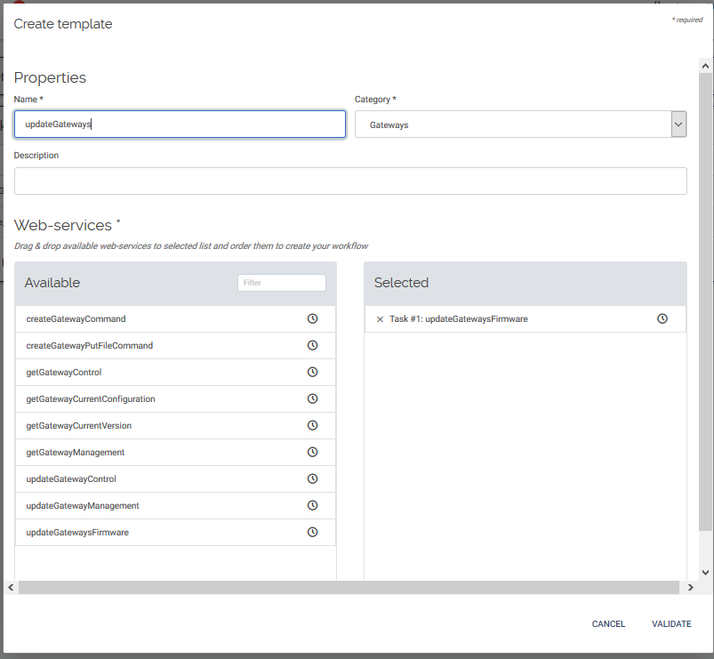Click clock icon for getGatewayControl
This screenshot has height=659, width=714.
click(312, 372)
